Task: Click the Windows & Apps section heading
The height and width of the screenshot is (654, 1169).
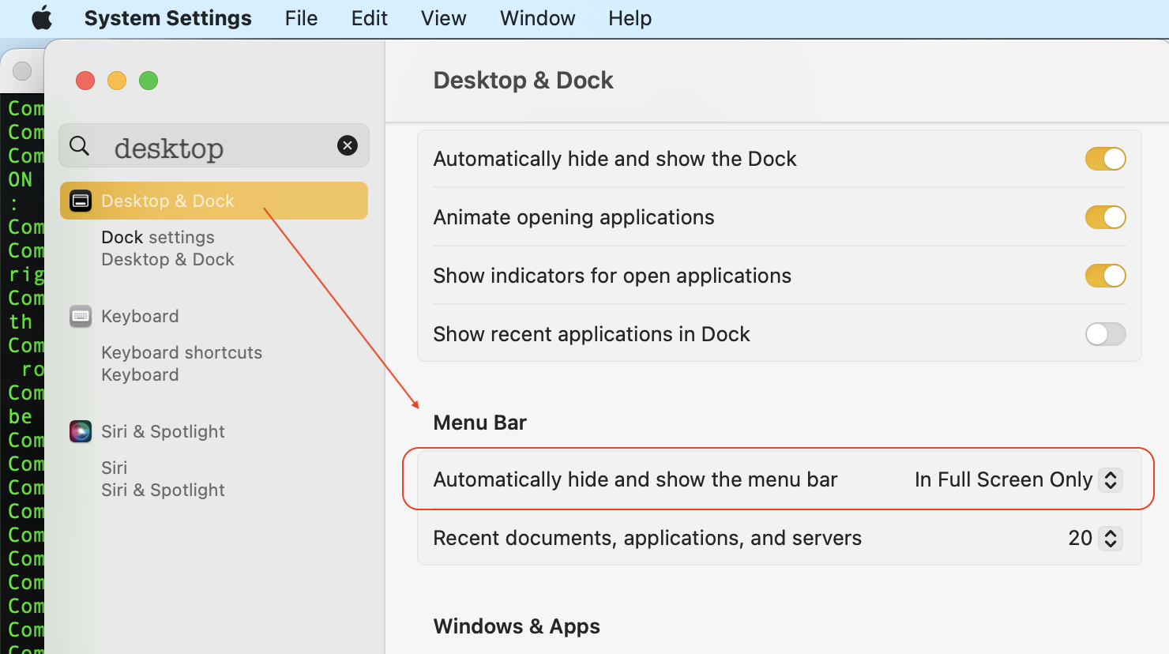Action: [x=517, y=626]
